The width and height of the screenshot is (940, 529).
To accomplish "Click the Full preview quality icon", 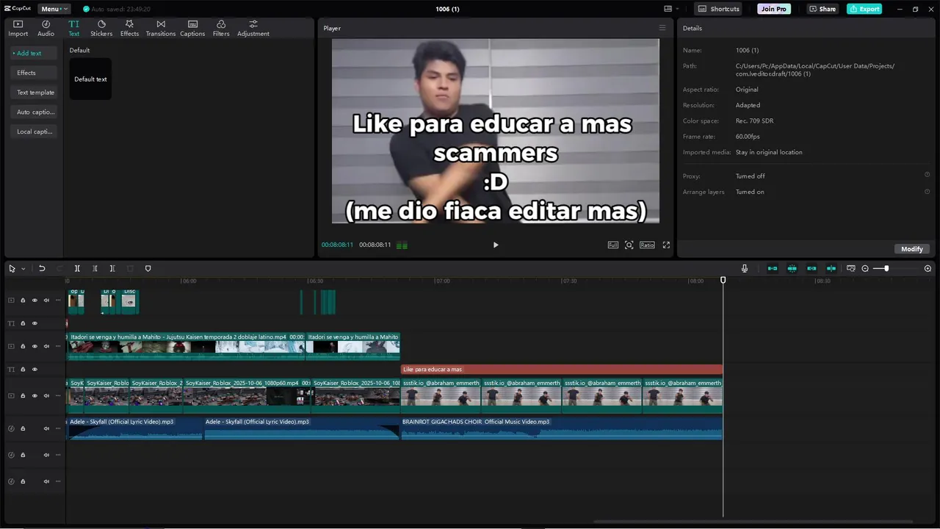I will (613, 245).
